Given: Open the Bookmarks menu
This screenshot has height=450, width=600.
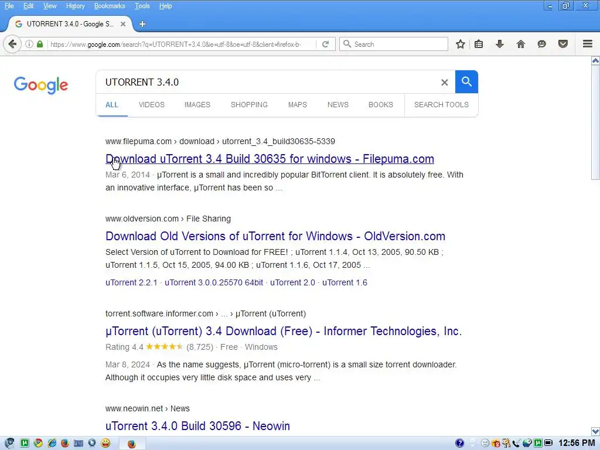Looking at the screenshot, I should point(110,6).
